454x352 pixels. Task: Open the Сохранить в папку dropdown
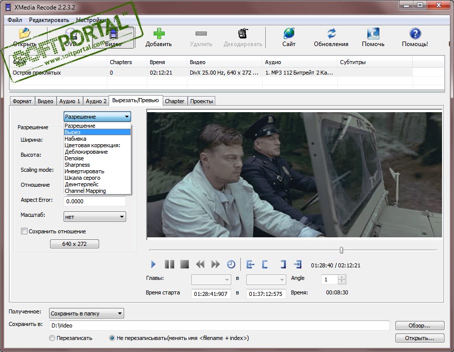[87, 313]
